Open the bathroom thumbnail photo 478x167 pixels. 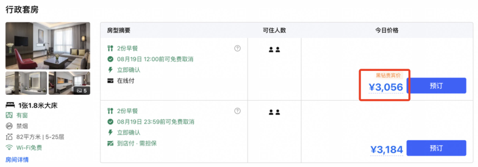[x=26, y=83]
